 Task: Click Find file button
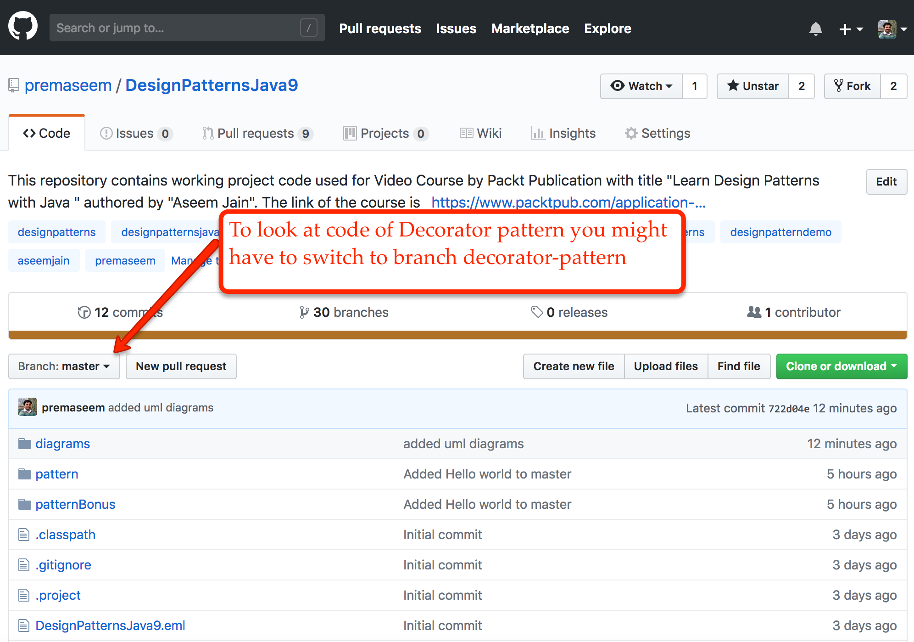[739, 366]
